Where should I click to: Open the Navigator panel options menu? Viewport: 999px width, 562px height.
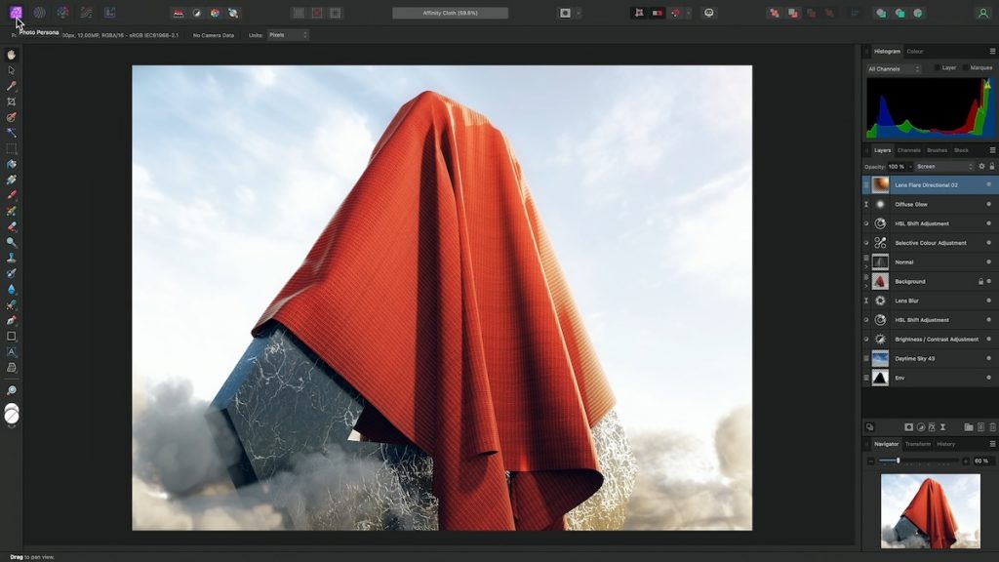pyautogui.click(x=992, y=444)
